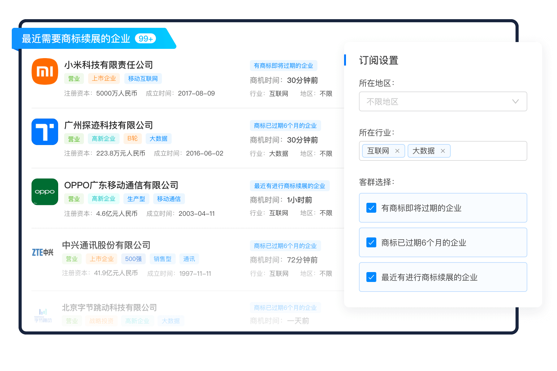Viewport: 557px width, 371px height.
Task: Click the 订阅设置 panel title
Action: tap(378, 60)
